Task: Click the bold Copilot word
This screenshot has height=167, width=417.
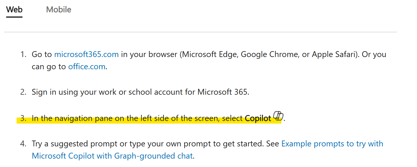Action: 258,118
